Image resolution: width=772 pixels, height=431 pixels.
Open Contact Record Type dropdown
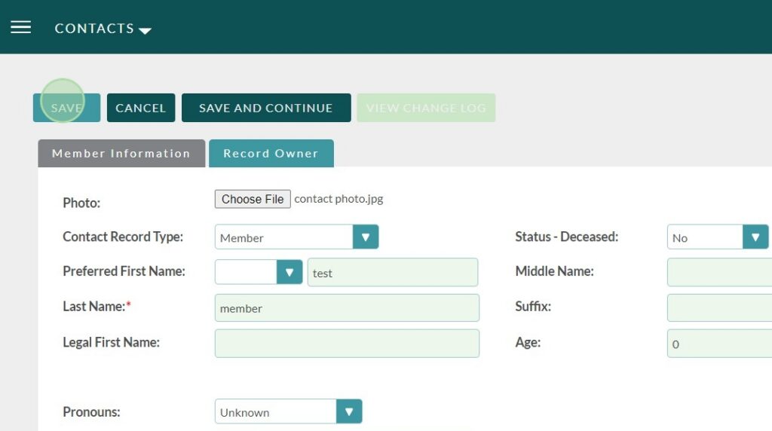pyautogui.click(x=365, y=237)
